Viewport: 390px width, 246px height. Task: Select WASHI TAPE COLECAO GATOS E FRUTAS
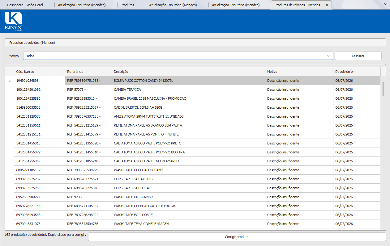(193, 206)
